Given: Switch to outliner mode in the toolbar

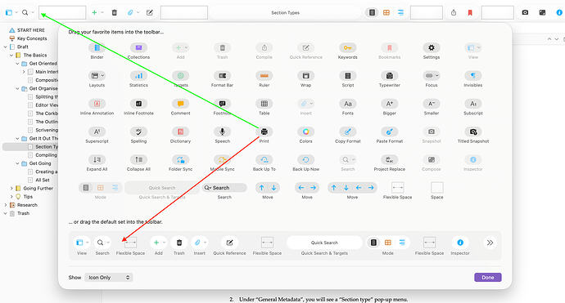Looking at the screenshot, I should coord(400,12).
